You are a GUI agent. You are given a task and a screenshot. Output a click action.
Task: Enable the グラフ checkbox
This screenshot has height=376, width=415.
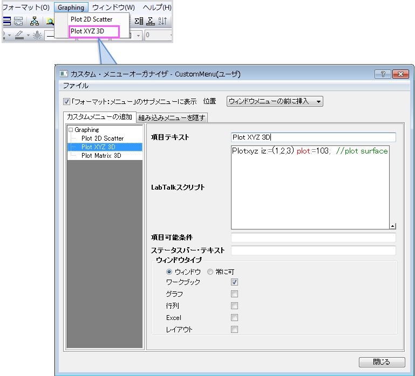[x=234, y=294]
